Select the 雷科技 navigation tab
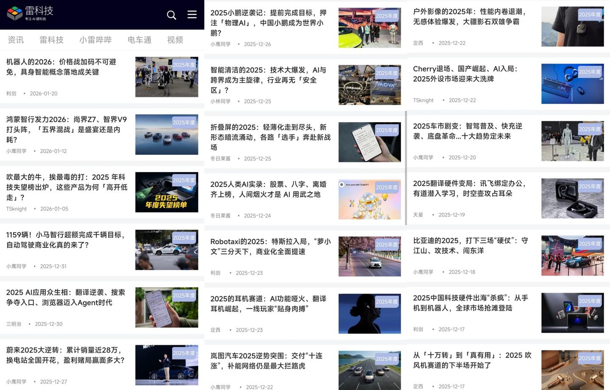The image size is (610, 390). point(52,40)
